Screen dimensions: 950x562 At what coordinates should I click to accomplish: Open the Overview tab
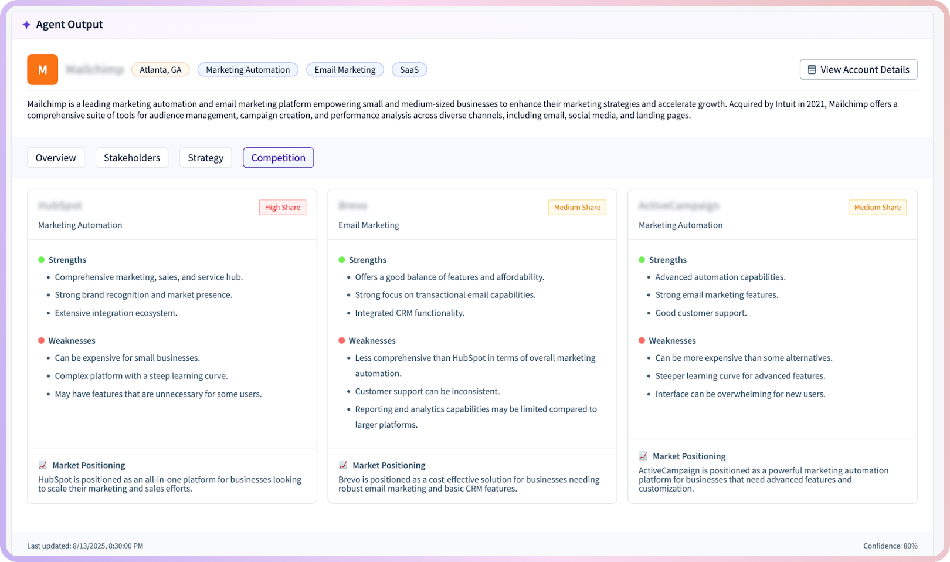tap(56, 158)
